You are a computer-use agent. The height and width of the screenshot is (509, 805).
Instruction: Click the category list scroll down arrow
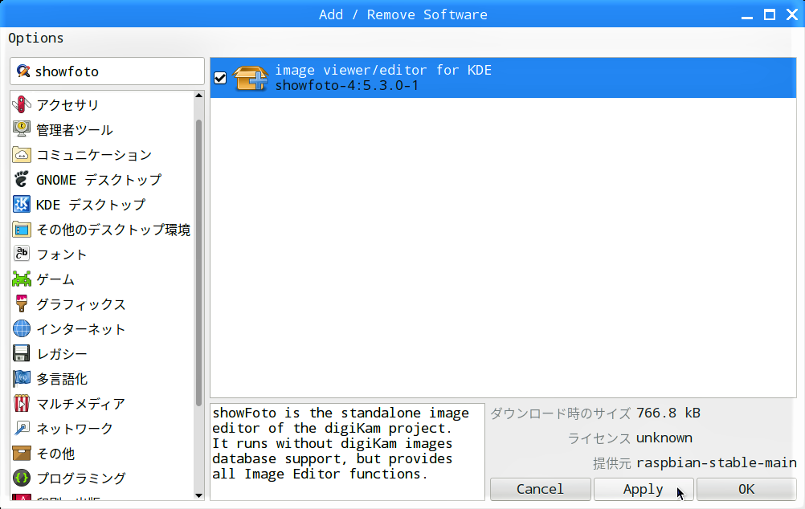point(199,495)
